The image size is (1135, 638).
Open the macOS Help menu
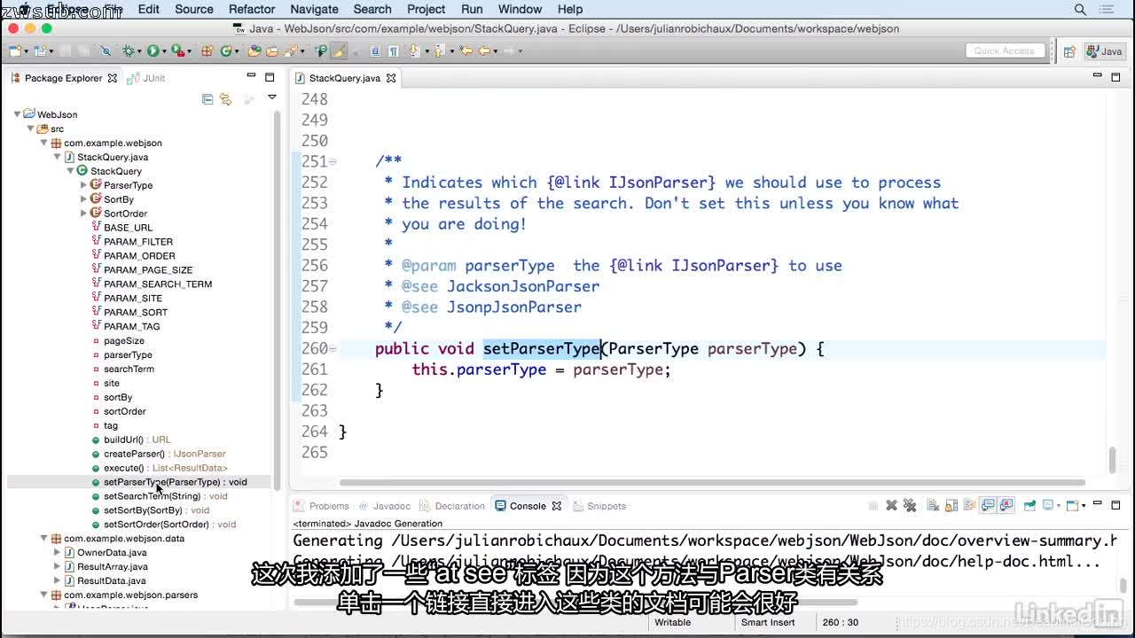click(570, 9)
